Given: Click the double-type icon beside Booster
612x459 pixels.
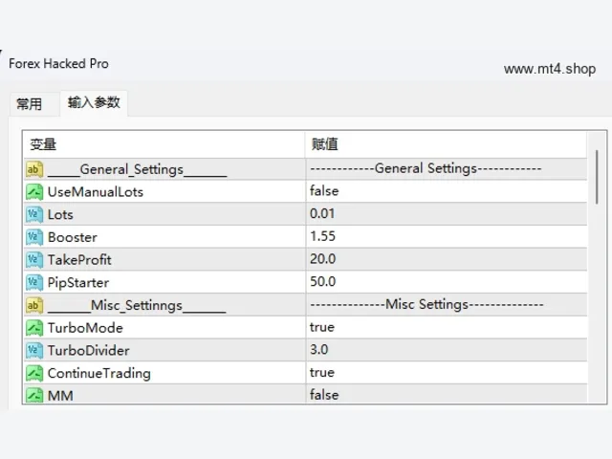Looking at the screenshot, I should (34, 237).
